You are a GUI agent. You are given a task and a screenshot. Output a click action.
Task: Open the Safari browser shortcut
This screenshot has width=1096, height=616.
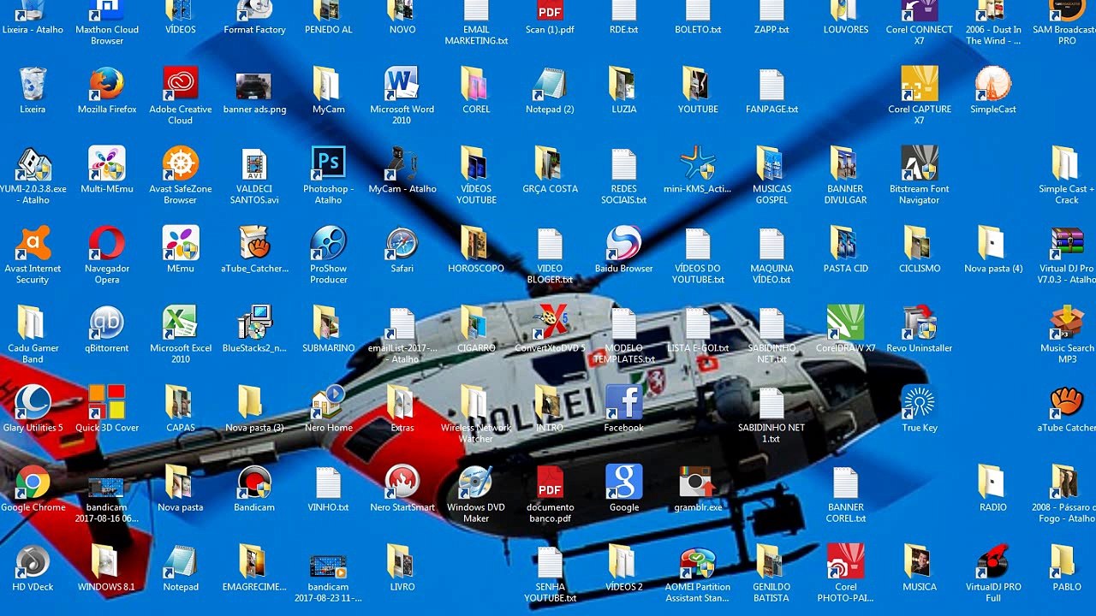tap(402, 244)
